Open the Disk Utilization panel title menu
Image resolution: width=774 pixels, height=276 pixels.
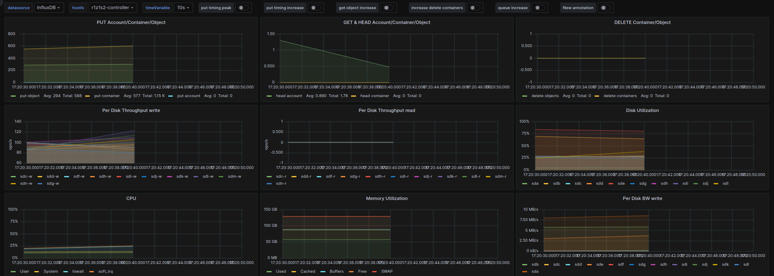click(642, 110)
